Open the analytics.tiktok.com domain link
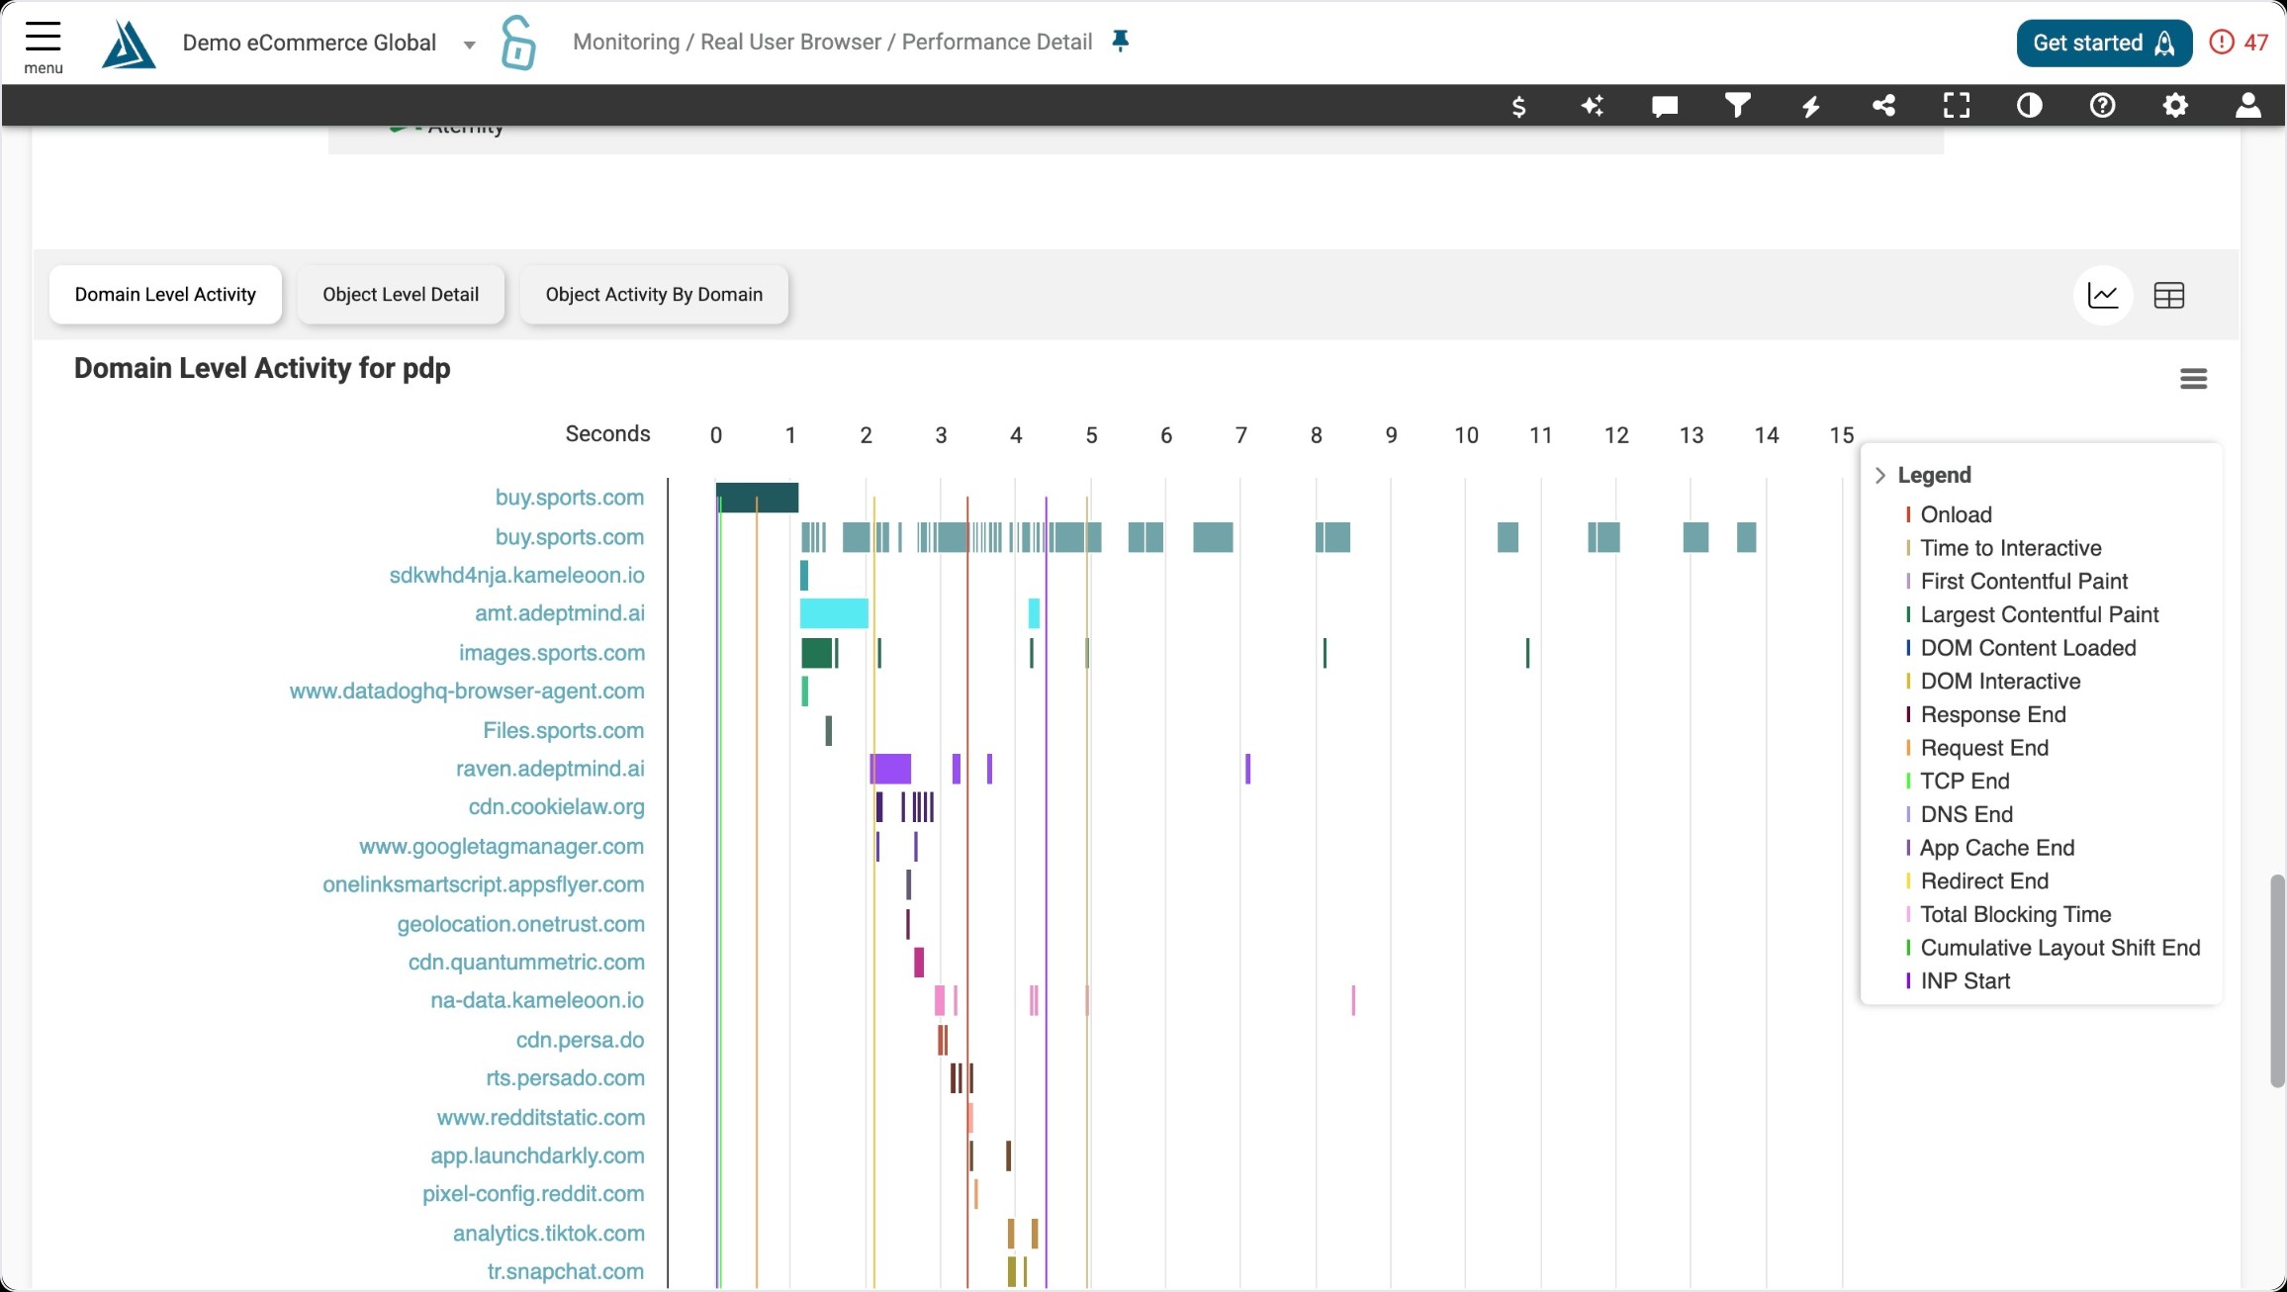This screenshot has width=2287, height=1292. pos(548,1234)
